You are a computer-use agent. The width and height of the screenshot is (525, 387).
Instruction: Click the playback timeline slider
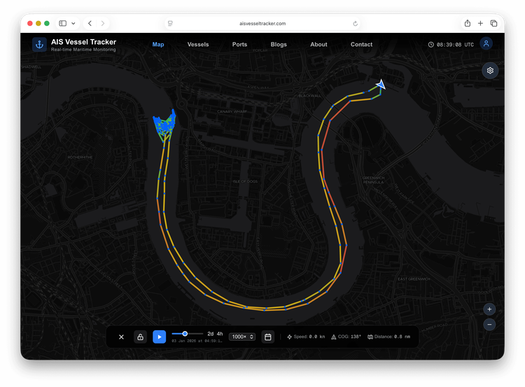coord(188,334)
